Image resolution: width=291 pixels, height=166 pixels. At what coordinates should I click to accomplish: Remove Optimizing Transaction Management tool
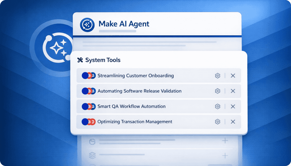233,122
